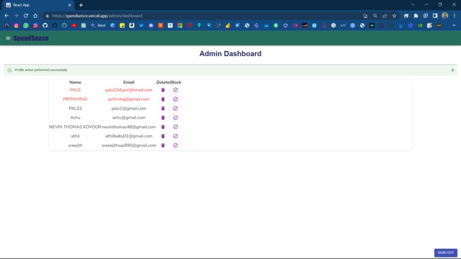The width and height of the screenshot is (461, 259).
Task: Install app icon in address bar
Action: pyautogui.click(x=365, y=16)
